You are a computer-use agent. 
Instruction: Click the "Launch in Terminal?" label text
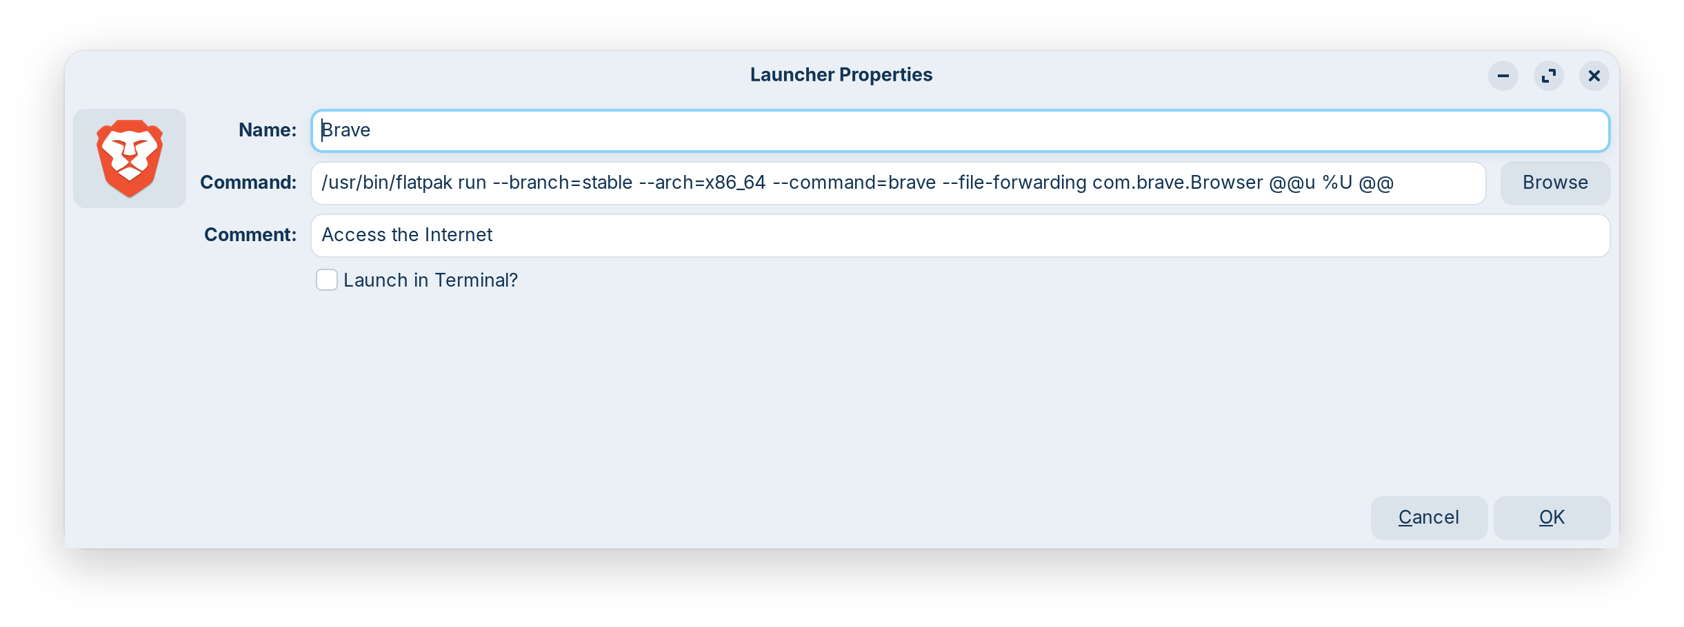[430, 280]
